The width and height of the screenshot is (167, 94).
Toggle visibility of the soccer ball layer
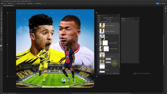[x=98, y=37]
